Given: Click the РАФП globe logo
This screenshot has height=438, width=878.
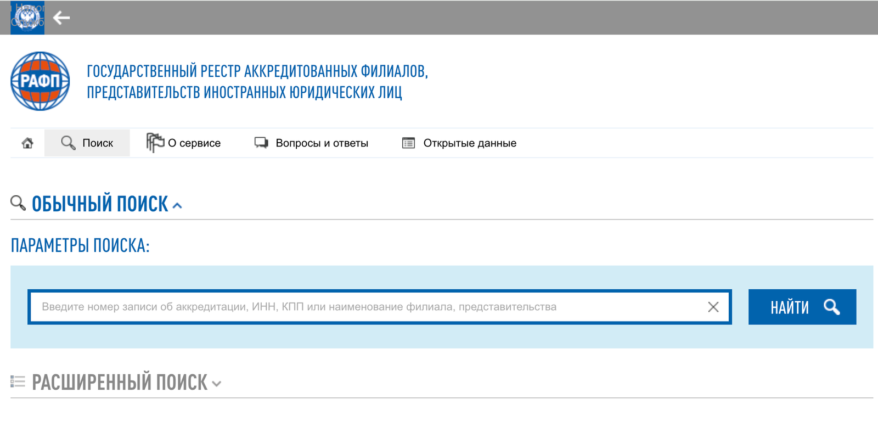Looking at the screenshot, I should pyautogui.click(x=40, y=81).
